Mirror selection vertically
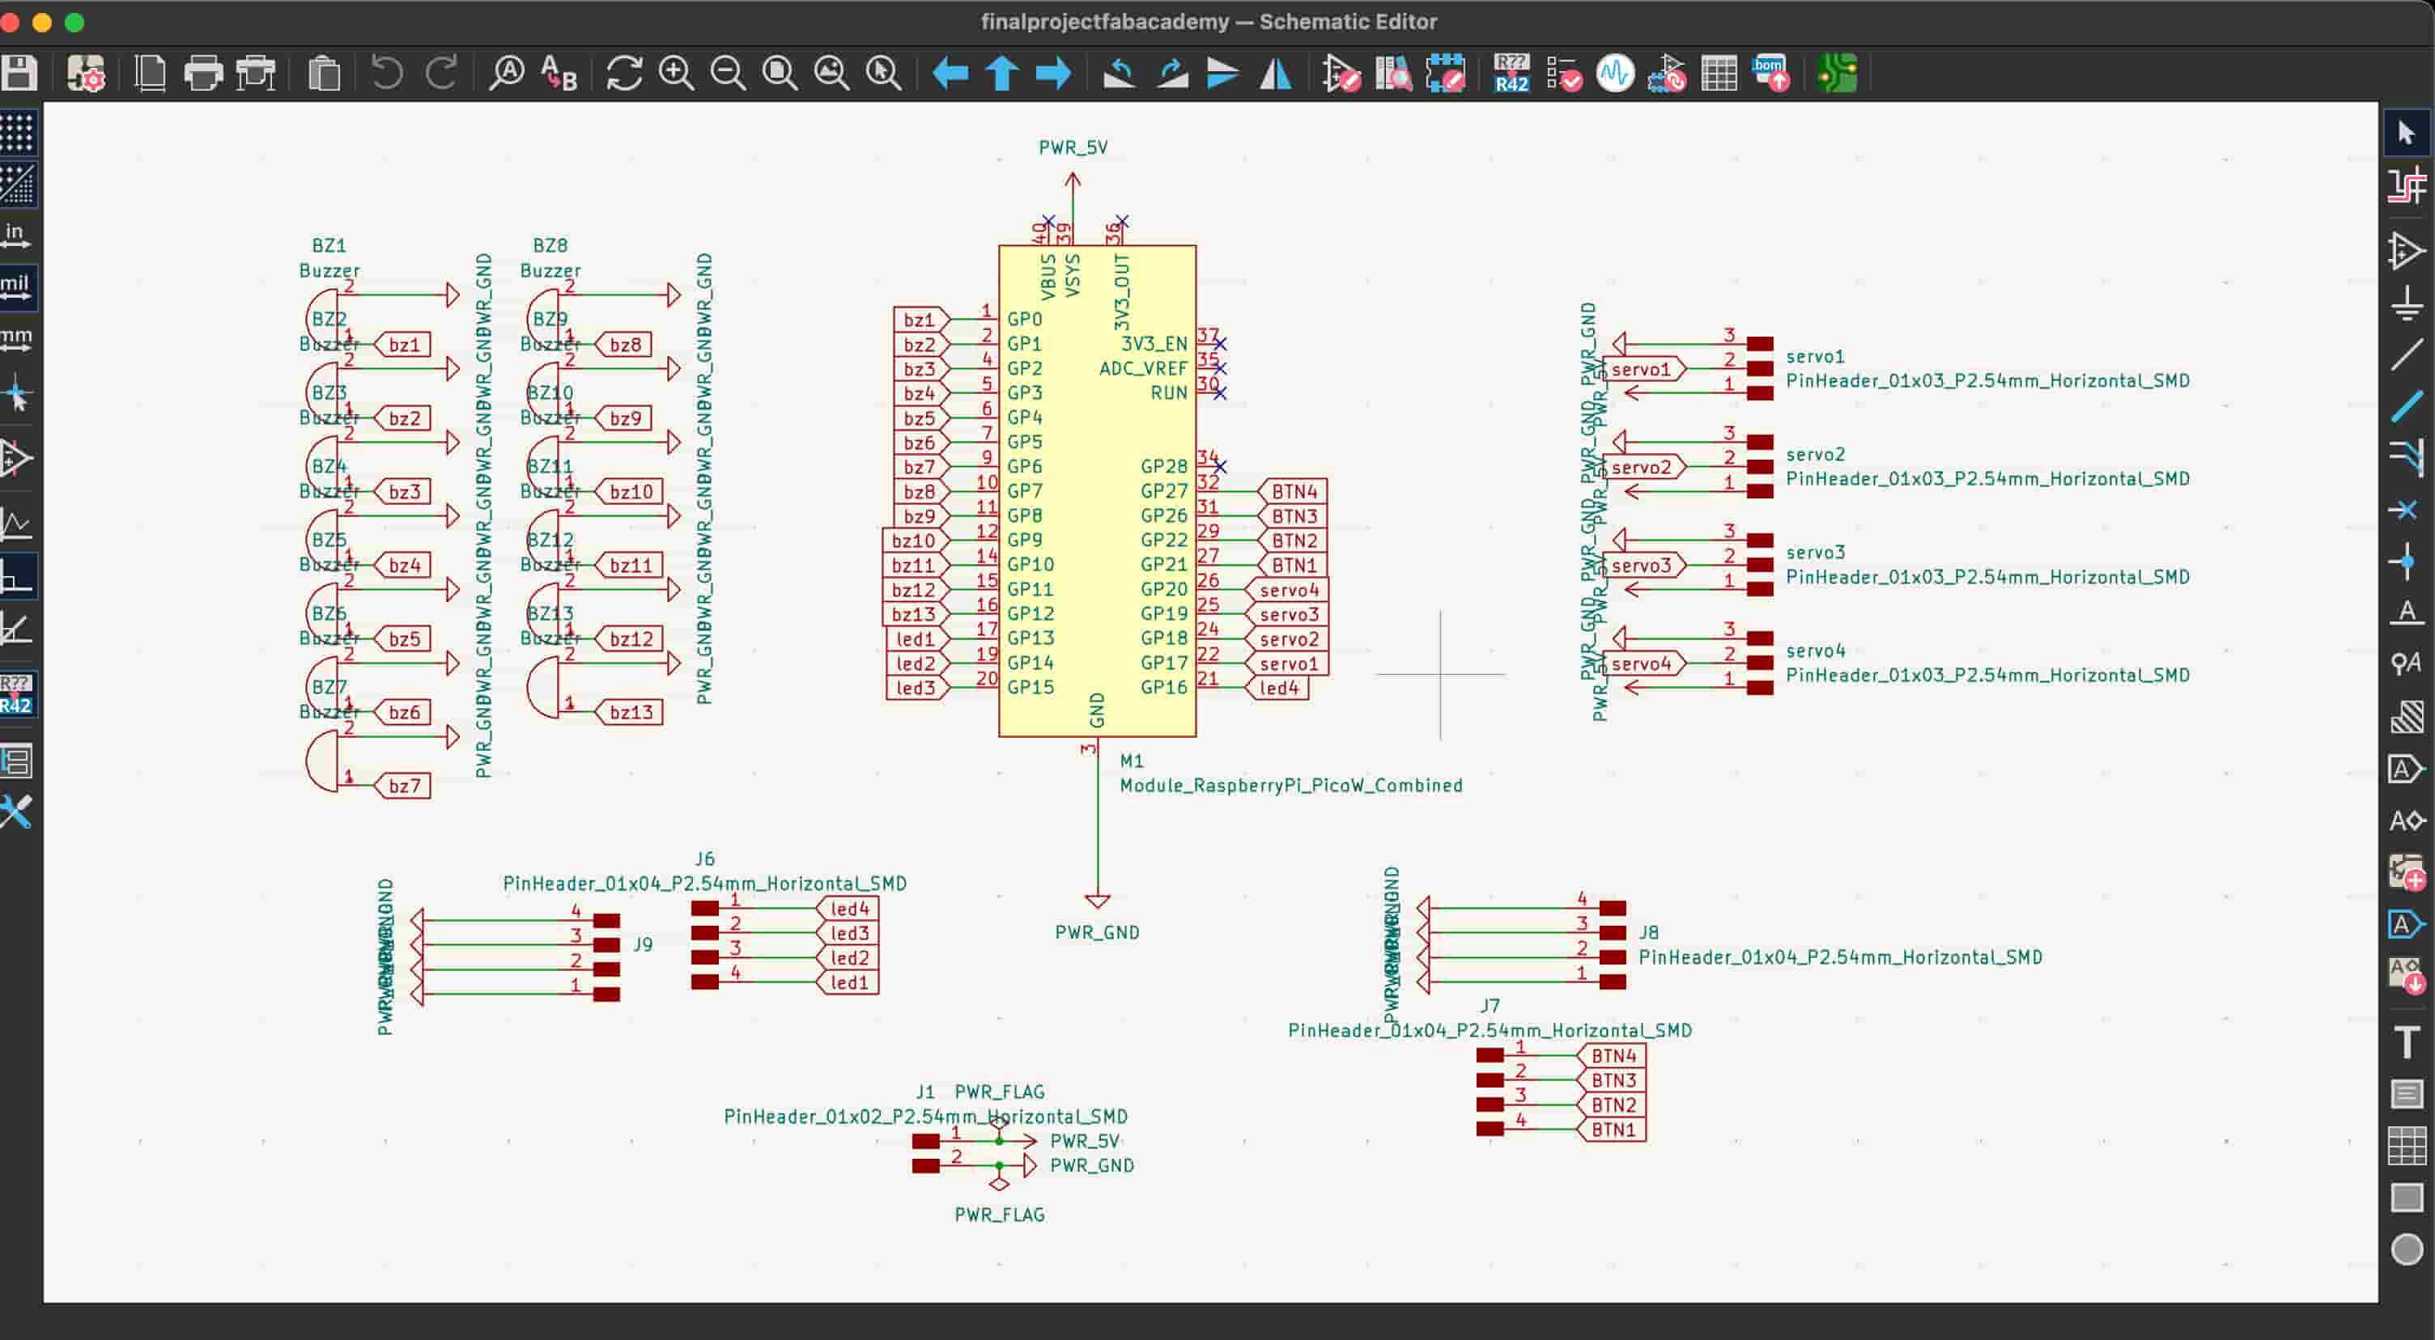 (1223, 73)
